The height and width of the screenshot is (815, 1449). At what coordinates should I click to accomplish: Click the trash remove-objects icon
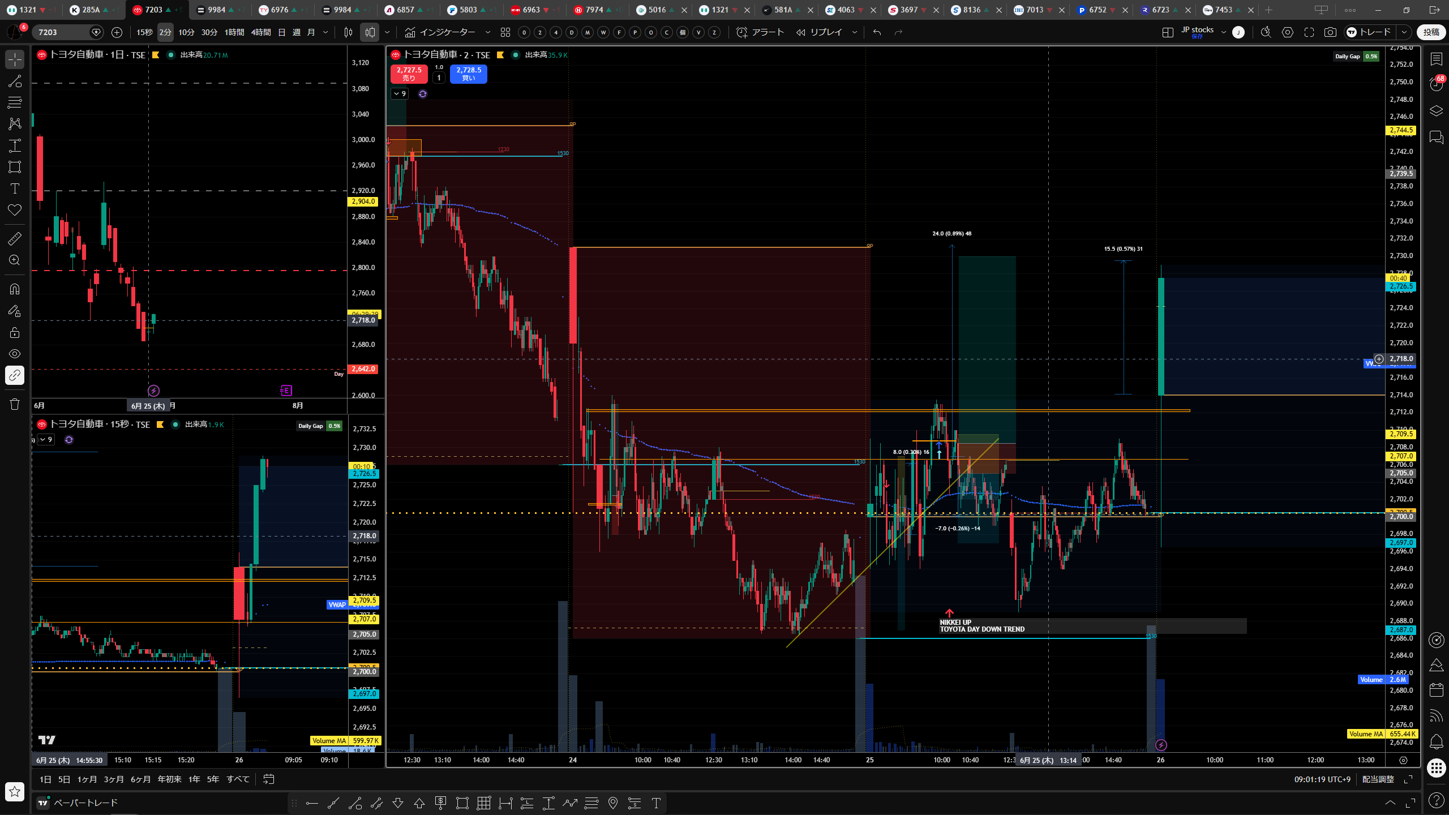tap(15, 404)
